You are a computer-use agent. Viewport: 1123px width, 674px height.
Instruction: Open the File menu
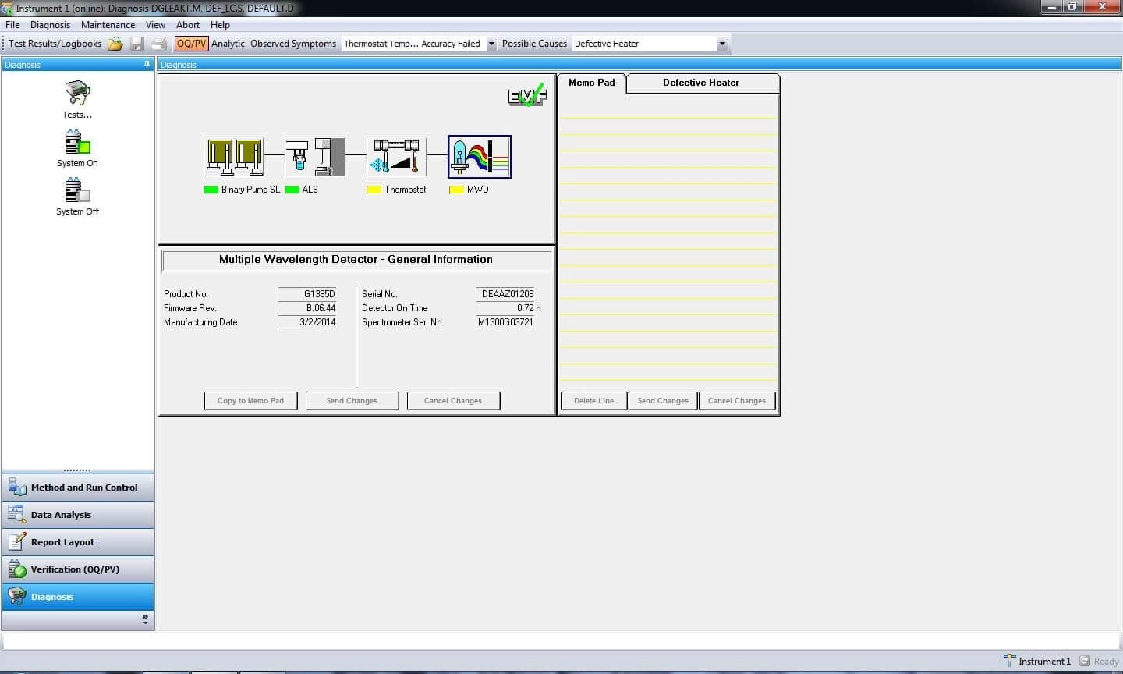pyautogui.click(x=12, y=25)
